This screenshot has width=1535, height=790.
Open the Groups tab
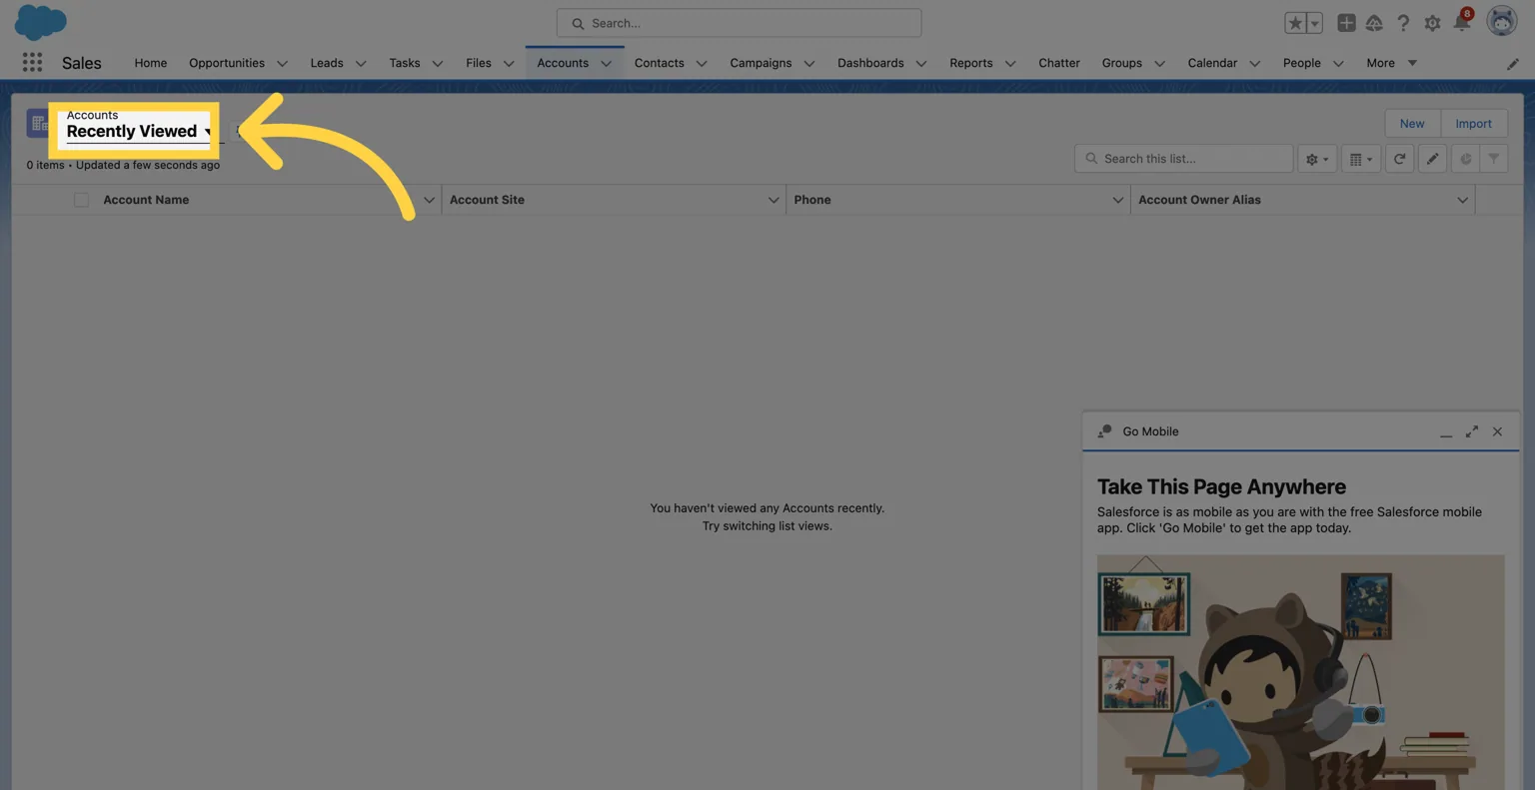1122,63
